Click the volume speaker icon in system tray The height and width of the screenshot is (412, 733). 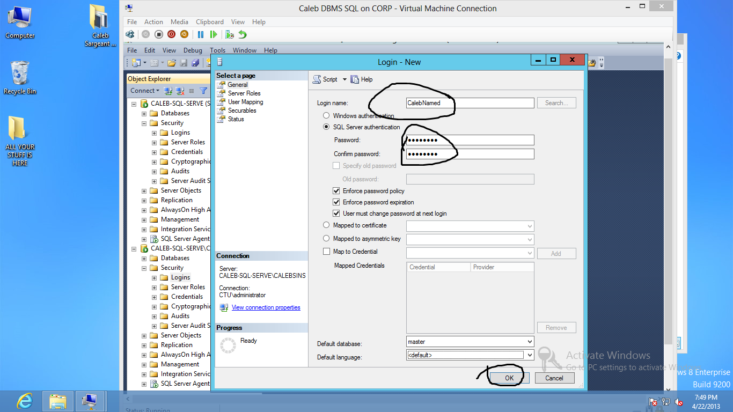pyautogui.click(x=679, y=401)
